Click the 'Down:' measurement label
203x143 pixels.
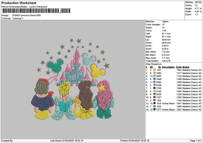click(x=149, y=43)
